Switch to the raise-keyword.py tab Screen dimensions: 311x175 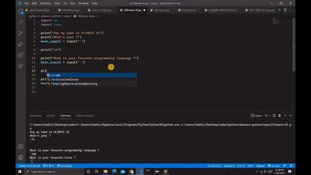[x=39, y=10]
